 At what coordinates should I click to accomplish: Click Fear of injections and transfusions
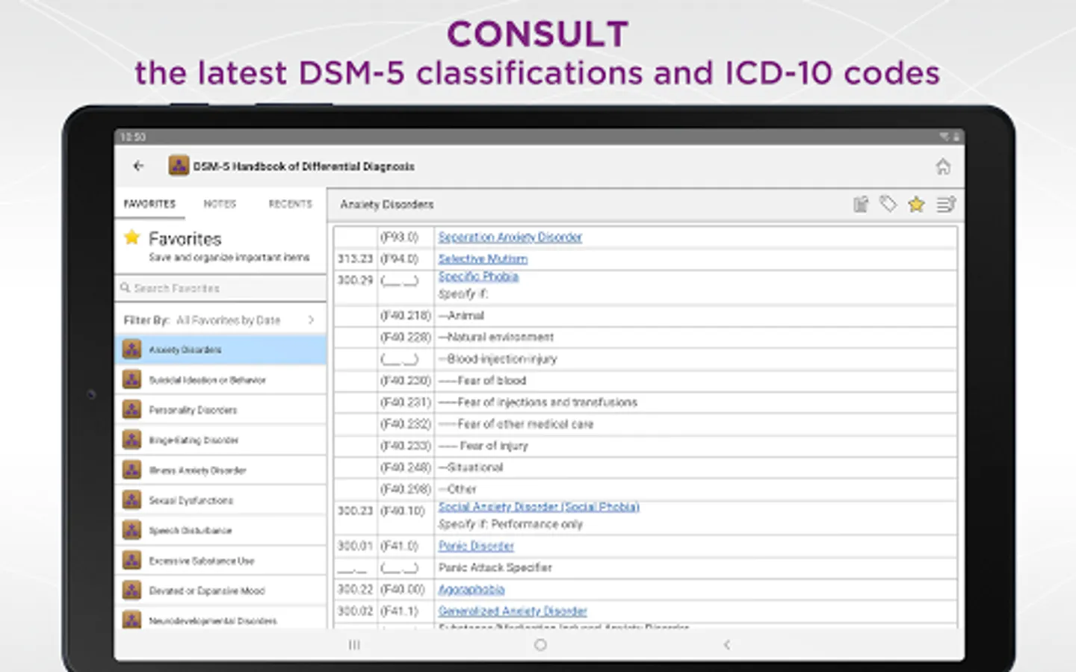[538, 402]
